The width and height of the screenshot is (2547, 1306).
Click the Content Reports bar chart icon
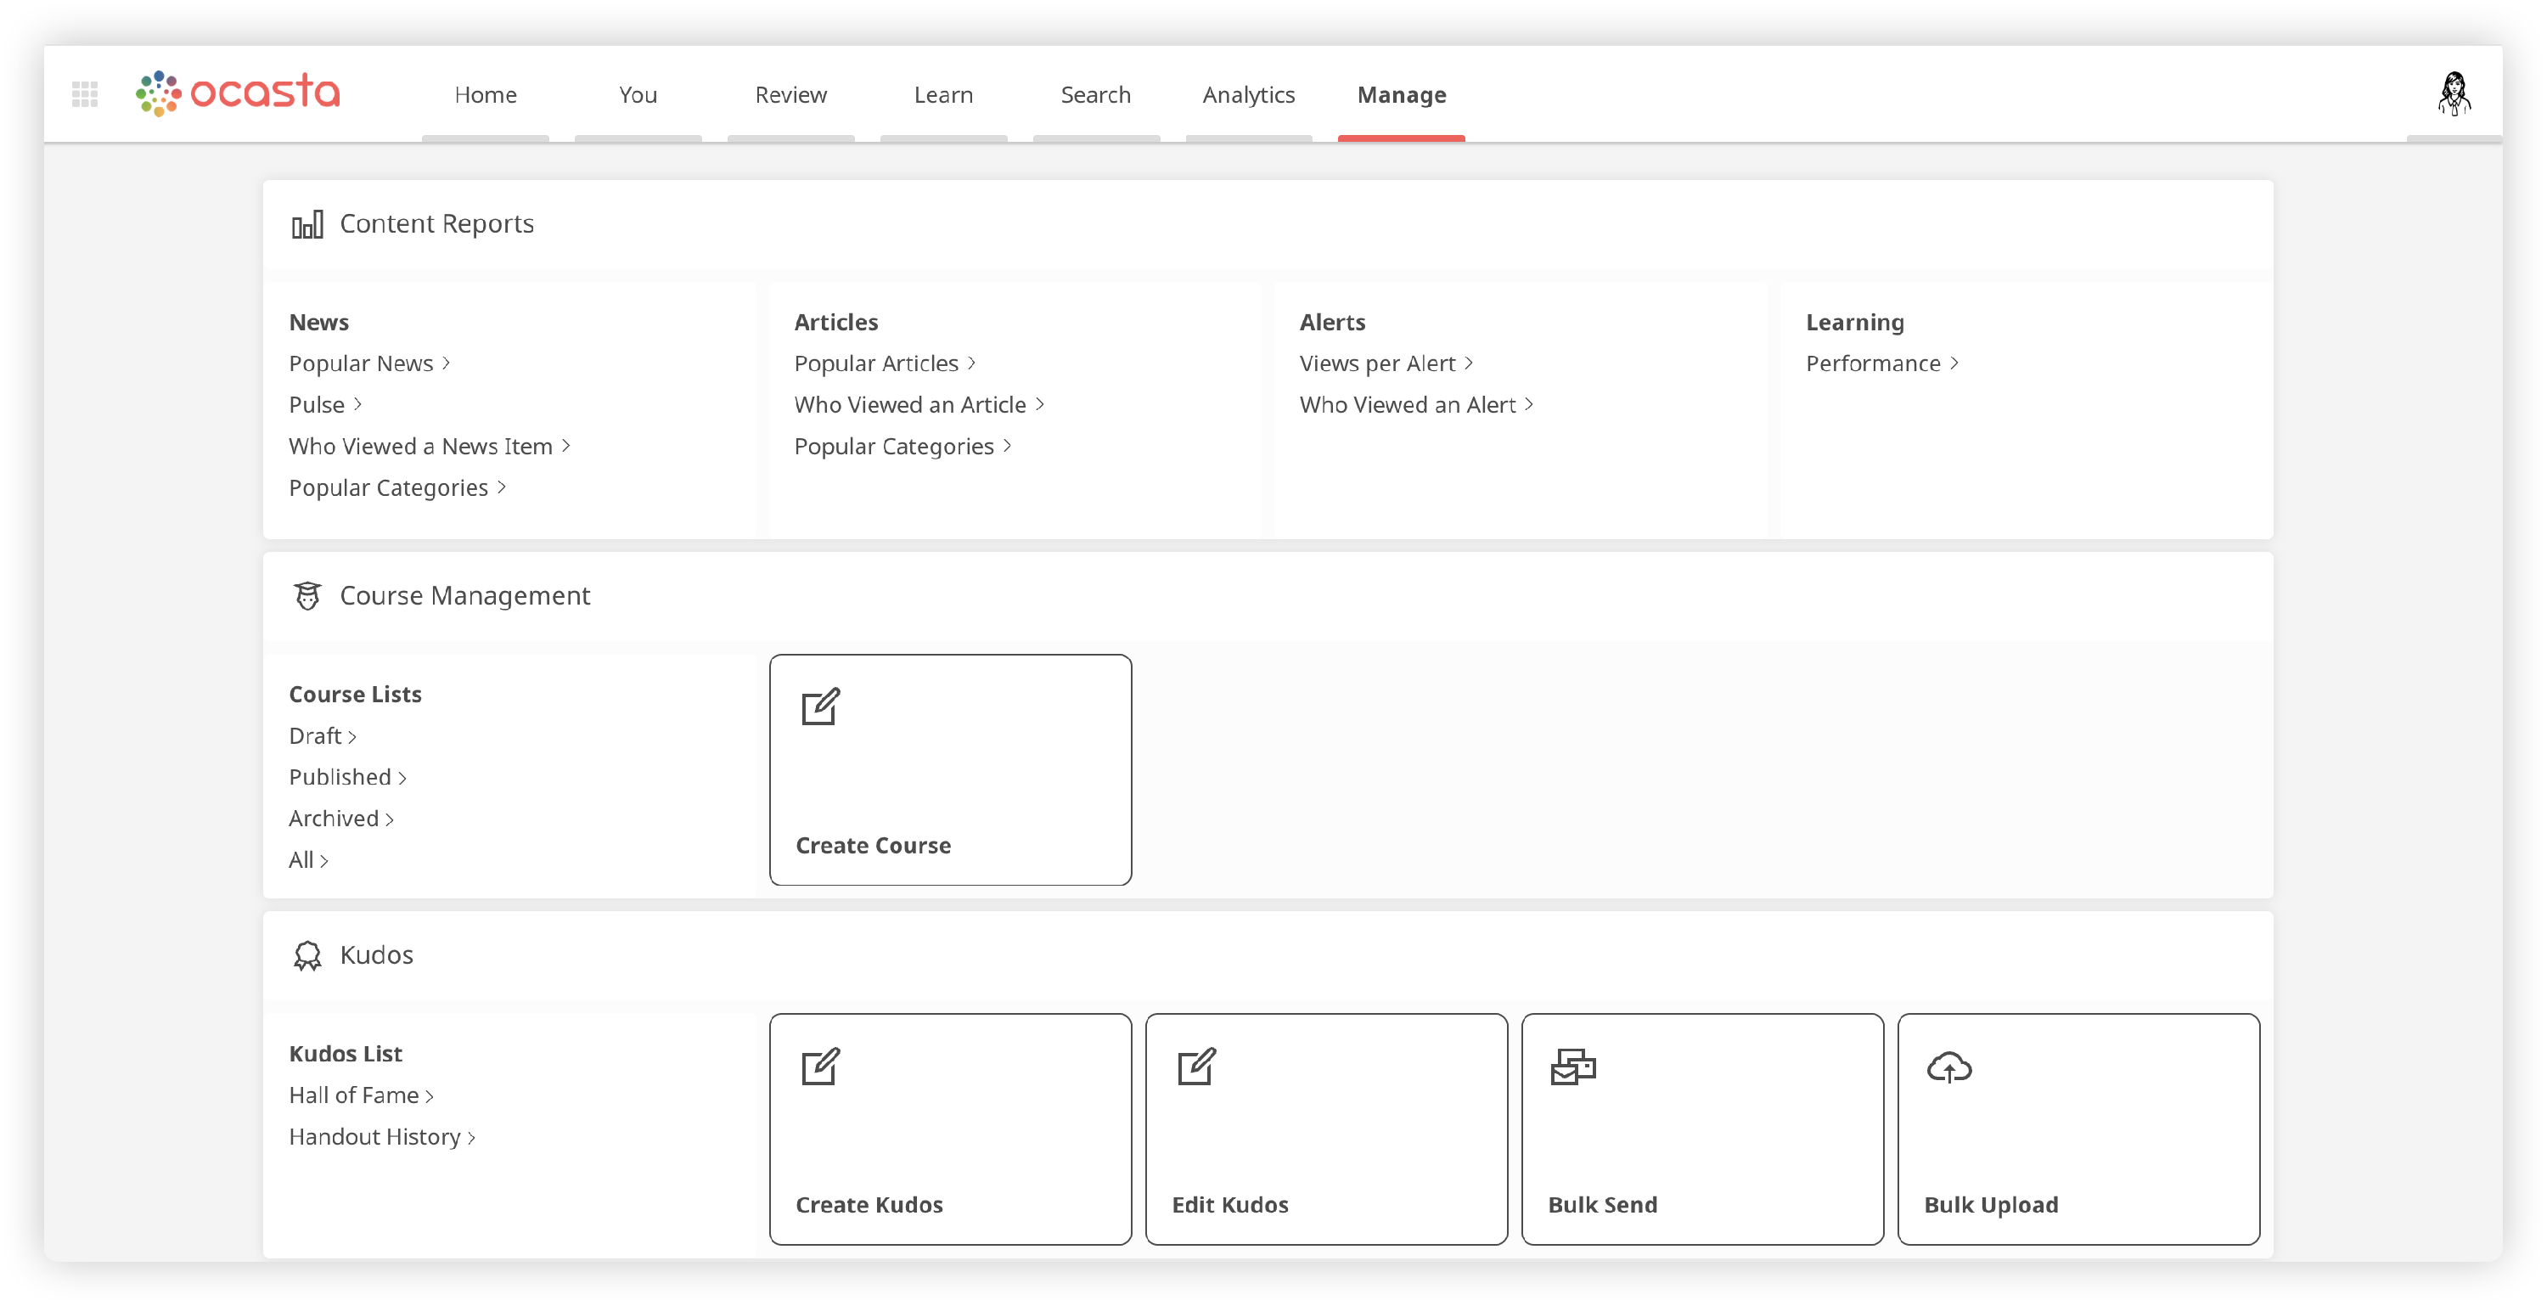(306, 224)
